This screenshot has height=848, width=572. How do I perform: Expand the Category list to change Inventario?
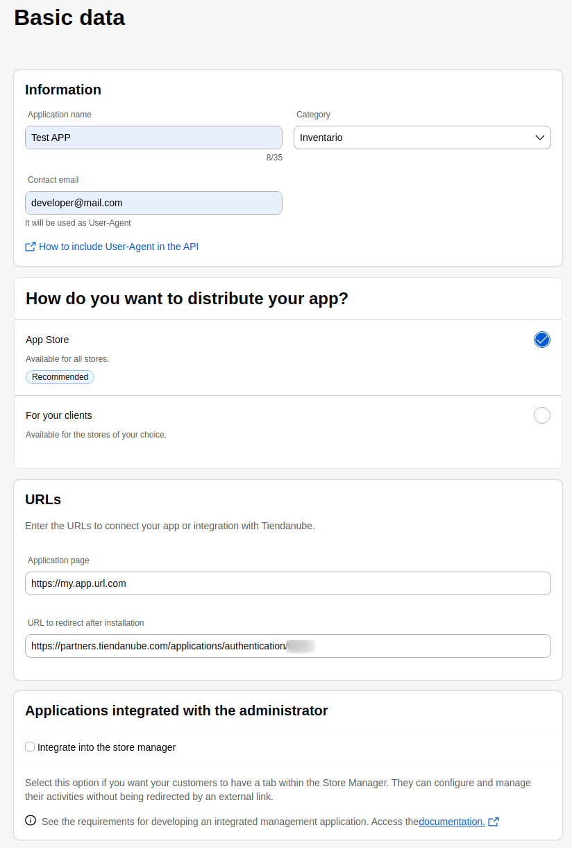pyautogui.click(x=422, y=138)
